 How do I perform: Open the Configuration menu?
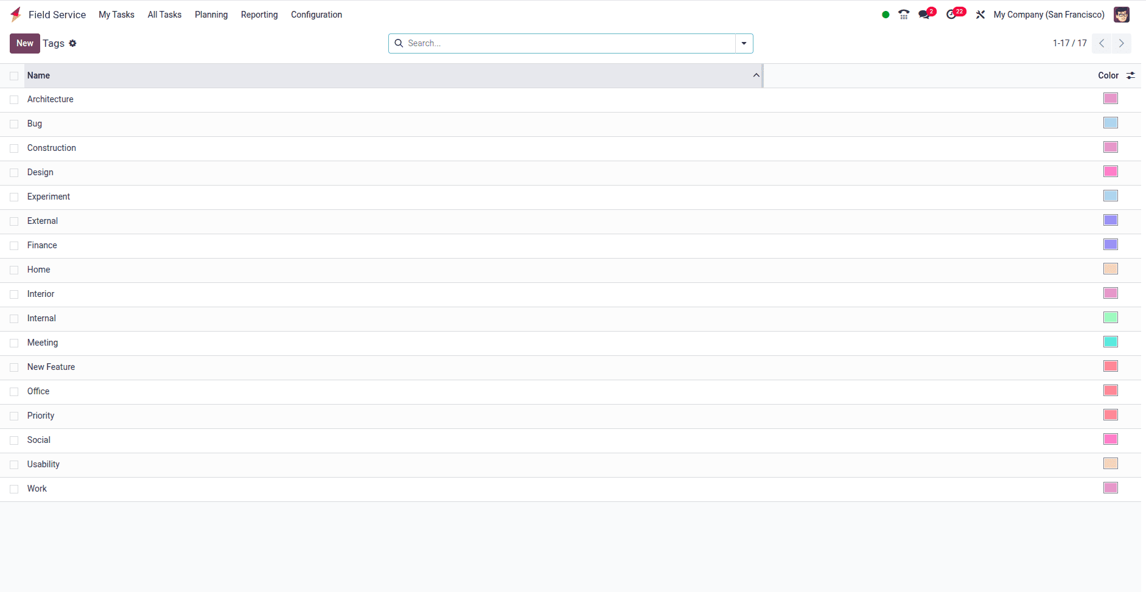point(316,15)
